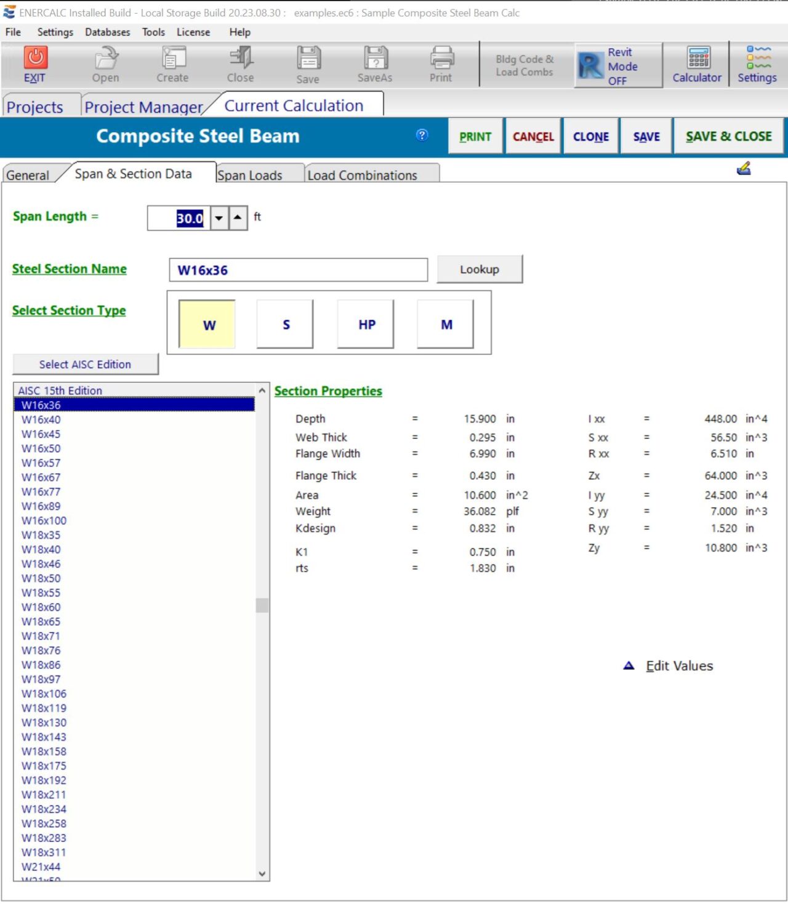The width and height of the screenshot is (788, 904).
Task: Select the S section type
Action: (x=286, y=325)
